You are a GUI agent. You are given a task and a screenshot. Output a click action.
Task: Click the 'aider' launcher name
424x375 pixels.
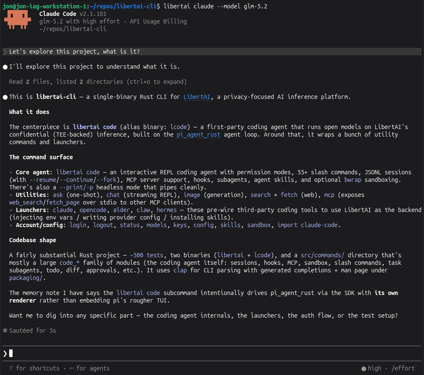click(x=121, y=210)
